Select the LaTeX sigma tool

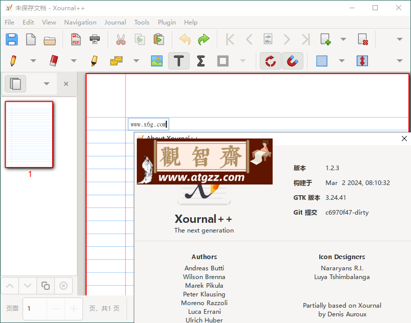[201, 61]
